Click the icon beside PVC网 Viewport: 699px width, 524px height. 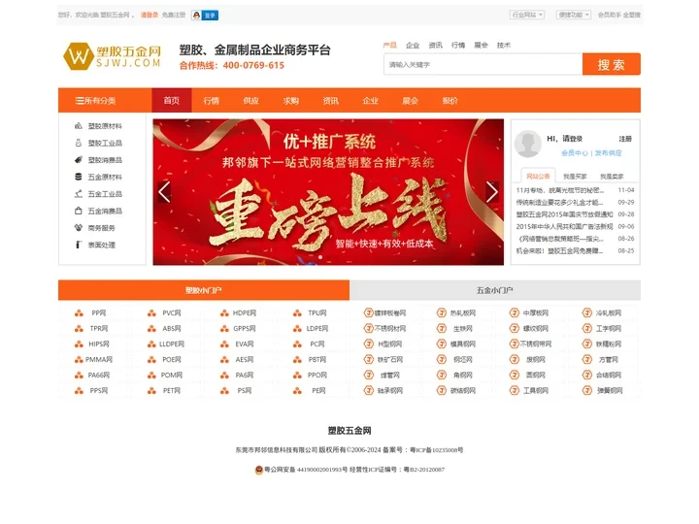[x=152, y=313]
